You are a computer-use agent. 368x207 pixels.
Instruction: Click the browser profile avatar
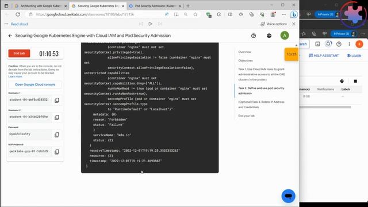(273, 14)
